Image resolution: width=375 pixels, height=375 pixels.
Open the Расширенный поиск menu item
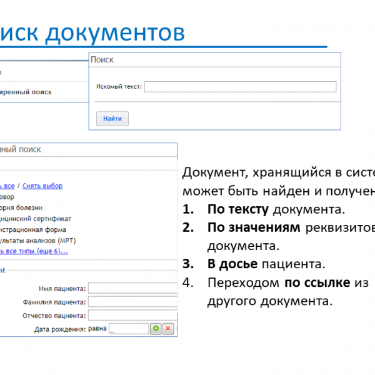(26, 92)
